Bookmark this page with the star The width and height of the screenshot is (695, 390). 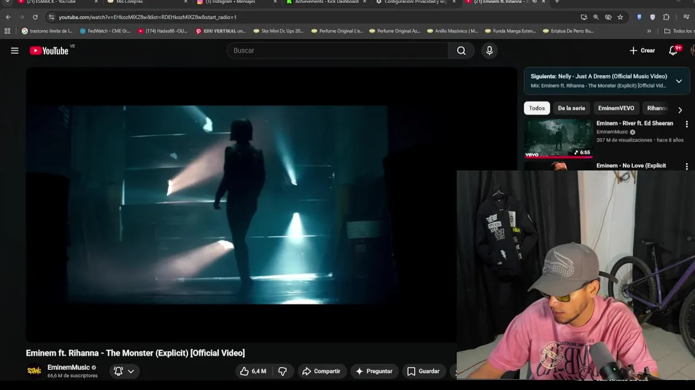(x=620, y=17)
